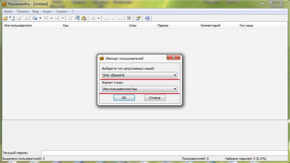The width and height of the screenshot is (290, 163).
Task: Maximize the PasswordsPro window
Action: (x=270, y=3)
